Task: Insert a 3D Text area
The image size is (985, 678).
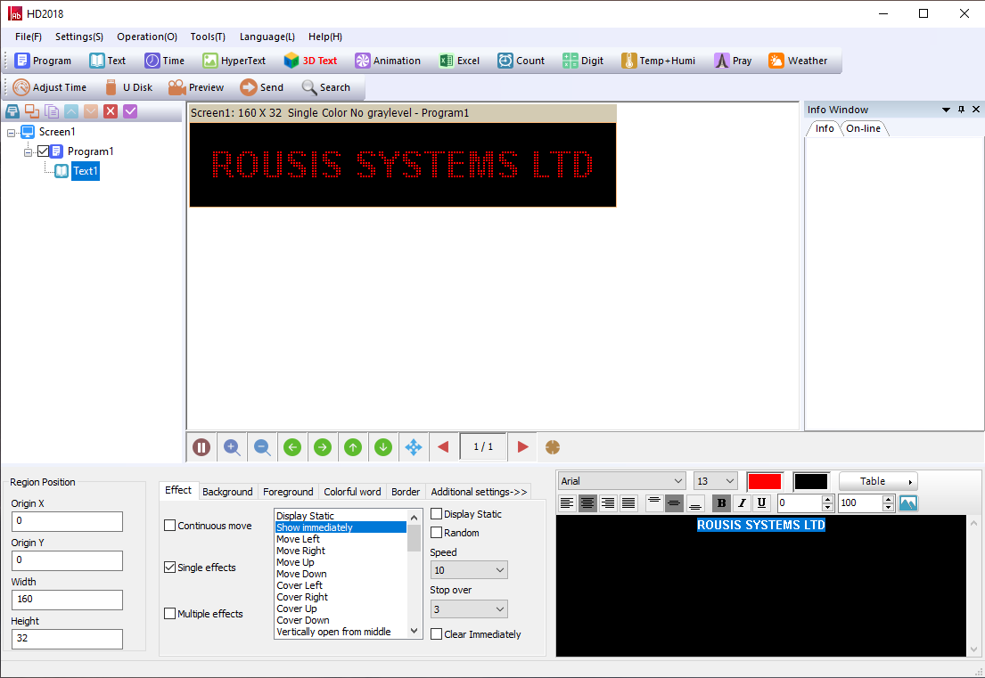Action: click(x=310, y=61)
